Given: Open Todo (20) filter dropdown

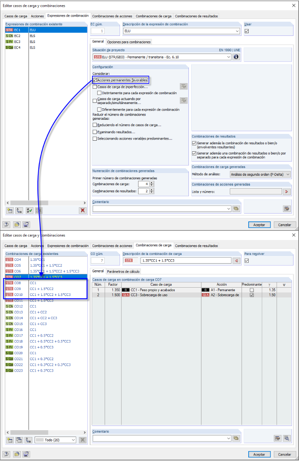Looking at the screenshot, I should coord(73,440).
